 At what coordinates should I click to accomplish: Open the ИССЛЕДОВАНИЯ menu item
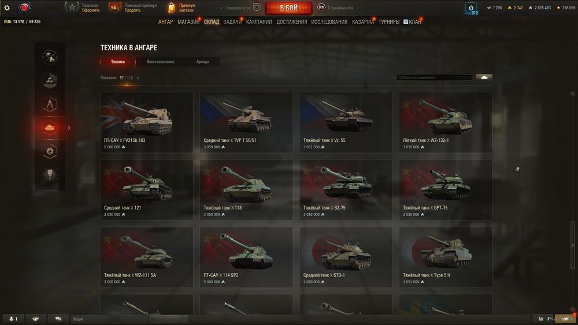[329, 22]
